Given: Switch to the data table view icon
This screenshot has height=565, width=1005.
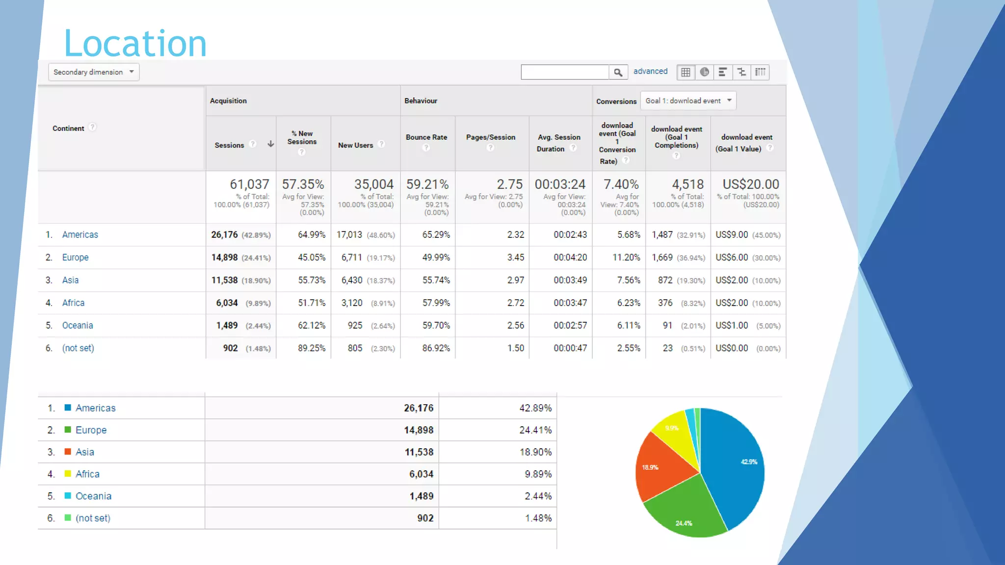Looking at the screenshot, I should 686,73.
